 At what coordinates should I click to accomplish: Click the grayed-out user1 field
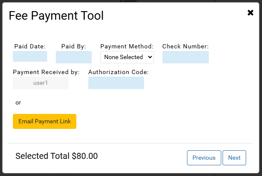tap(41, 83)
